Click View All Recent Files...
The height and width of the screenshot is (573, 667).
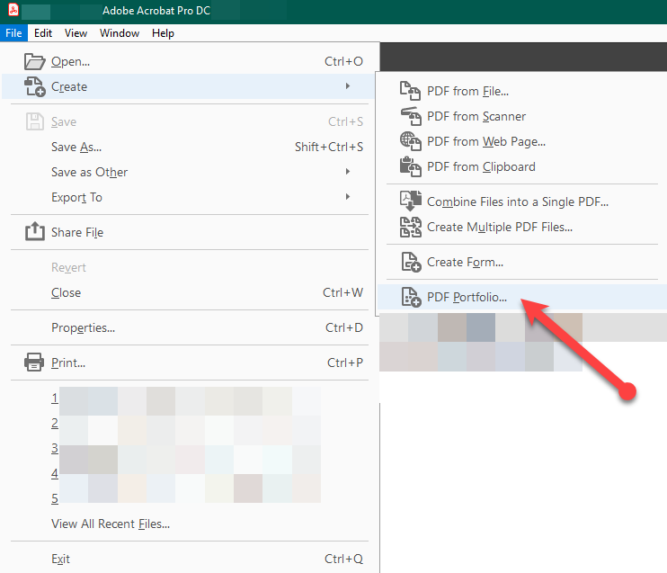coord(111,524)
